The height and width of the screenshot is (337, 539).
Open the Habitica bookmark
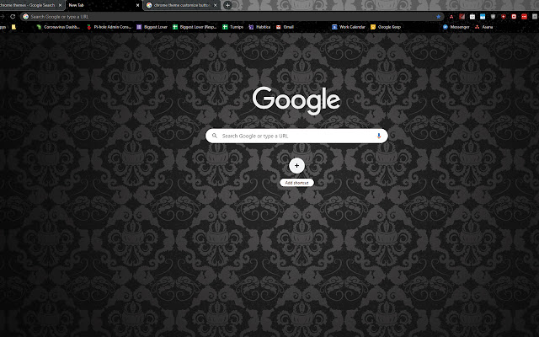[x=259, y=27]
